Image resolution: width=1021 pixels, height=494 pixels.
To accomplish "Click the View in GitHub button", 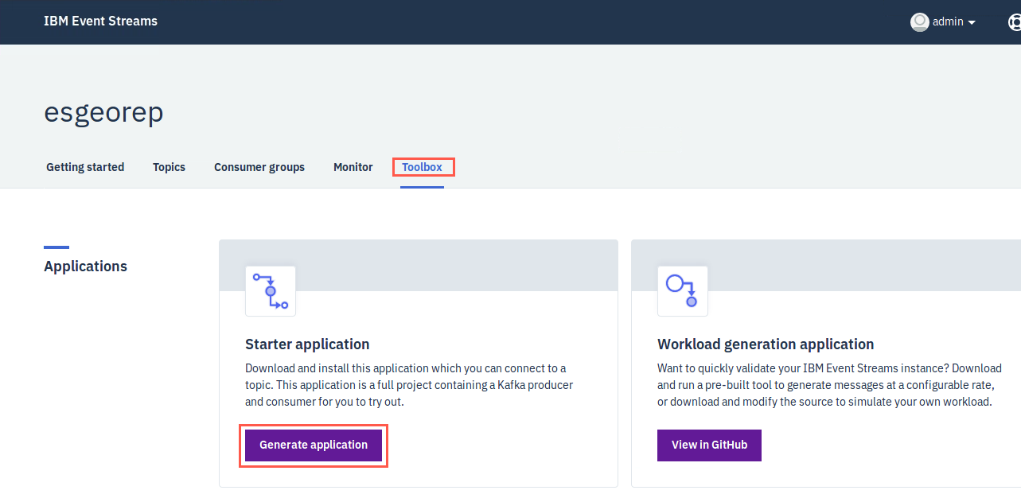I will [x=709, y=445].
